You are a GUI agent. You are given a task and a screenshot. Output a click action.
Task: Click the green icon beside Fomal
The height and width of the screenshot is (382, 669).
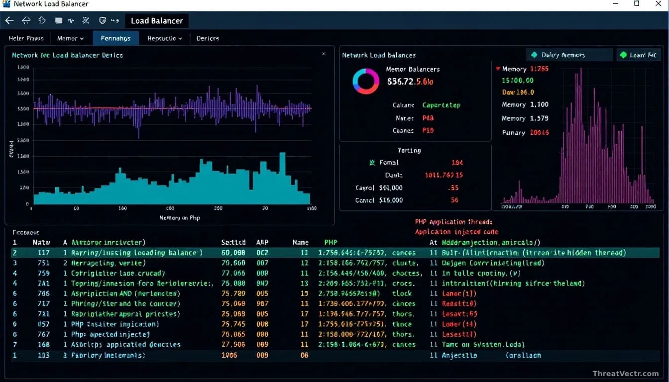372,162
